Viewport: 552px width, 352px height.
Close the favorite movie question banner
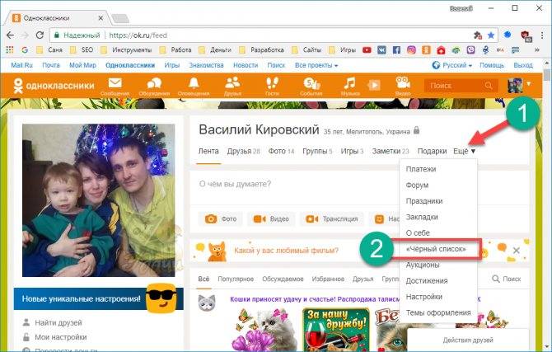(x=517, y=249)
